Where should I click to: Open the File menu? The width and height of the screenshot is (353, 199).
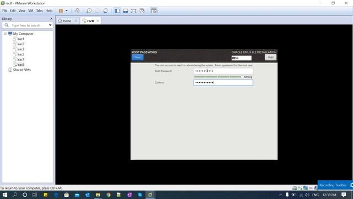click(5, 11)
